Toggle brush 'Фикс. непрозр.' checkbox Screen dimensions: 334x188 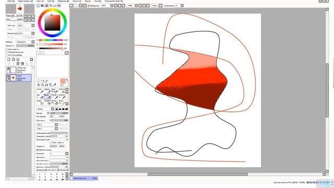point(51,143)
